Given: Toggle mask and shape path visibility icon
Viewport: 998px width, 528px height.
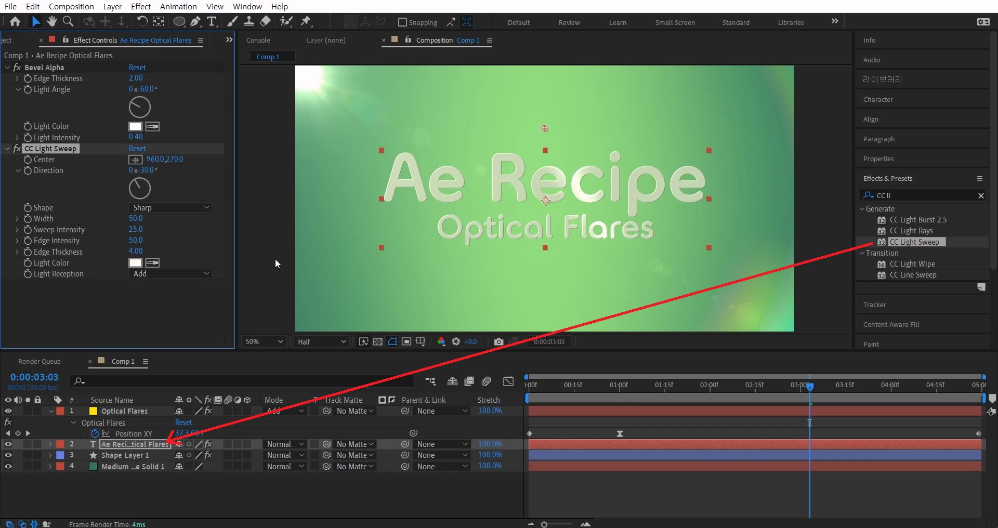Looking at the screenshot, I should 392,341.
